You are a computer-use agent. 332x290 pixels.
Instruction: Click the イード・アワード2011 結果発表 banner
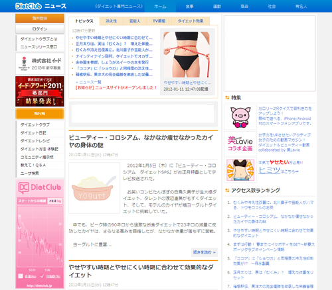[40, 91]
